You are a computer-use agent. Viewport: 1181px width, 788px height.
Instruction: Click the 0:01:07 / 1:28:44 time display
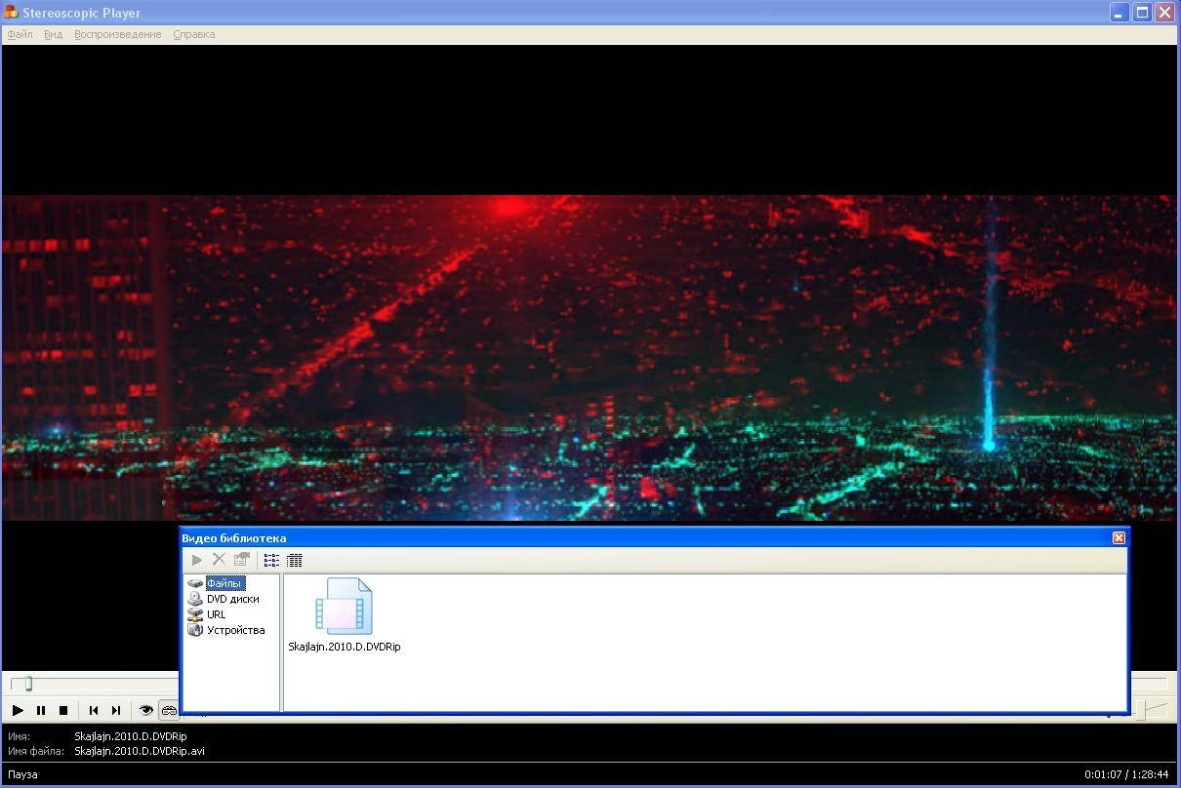click(x=1126, y=774)
